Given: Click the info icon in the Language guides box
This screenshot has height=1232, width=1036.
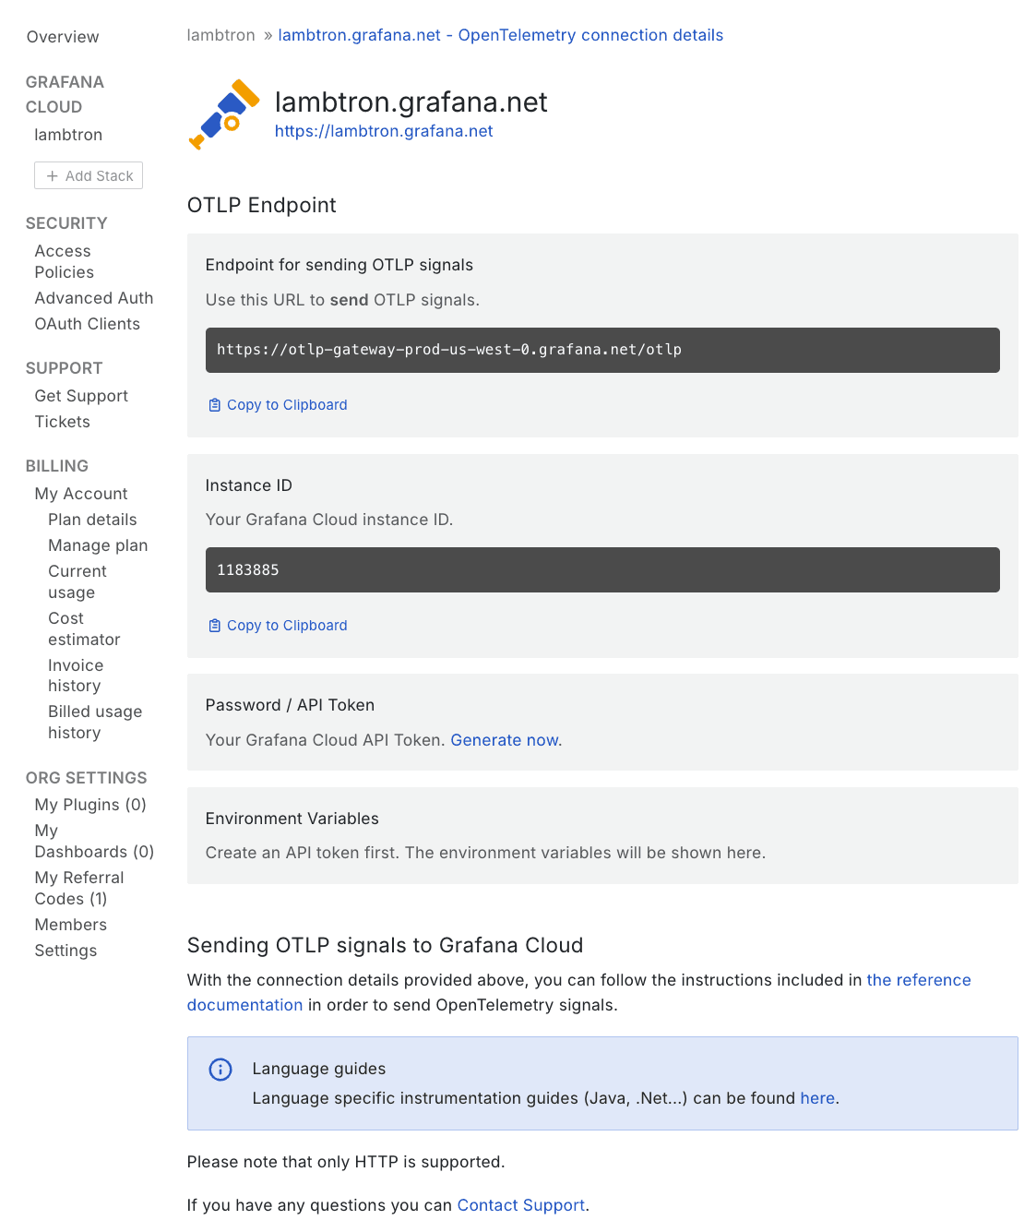Looking at the screenshot, I should click(x=220, y=1069).
